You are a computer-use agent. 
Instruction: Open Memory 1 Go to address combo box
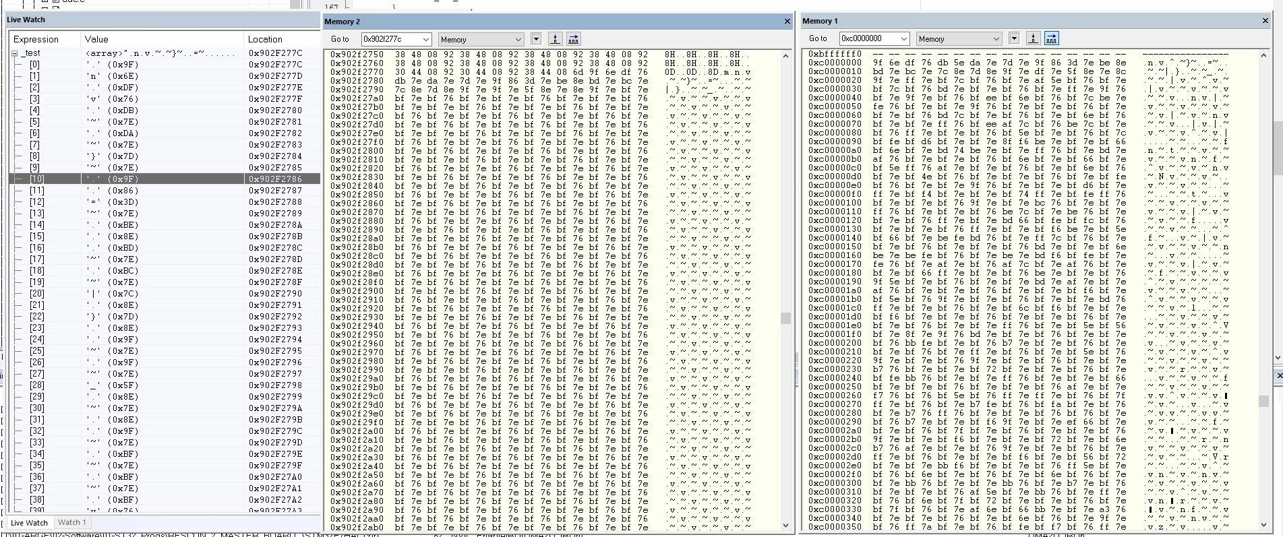(x=874, y=38)
